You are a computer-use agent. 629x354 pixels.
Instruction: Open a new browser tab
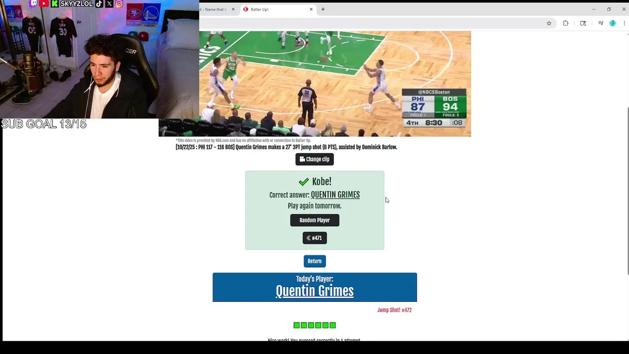pyautogui.click(x=323, y=9)
